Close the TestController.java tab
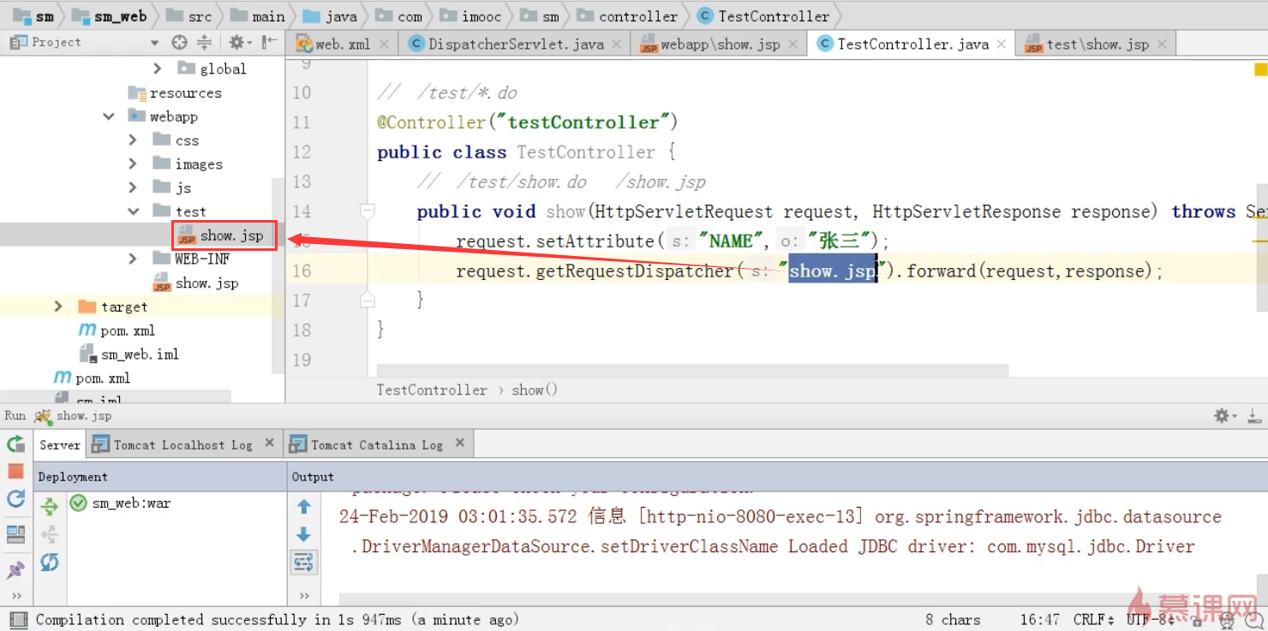1268x631 pixels. (x=1001, y=44)
